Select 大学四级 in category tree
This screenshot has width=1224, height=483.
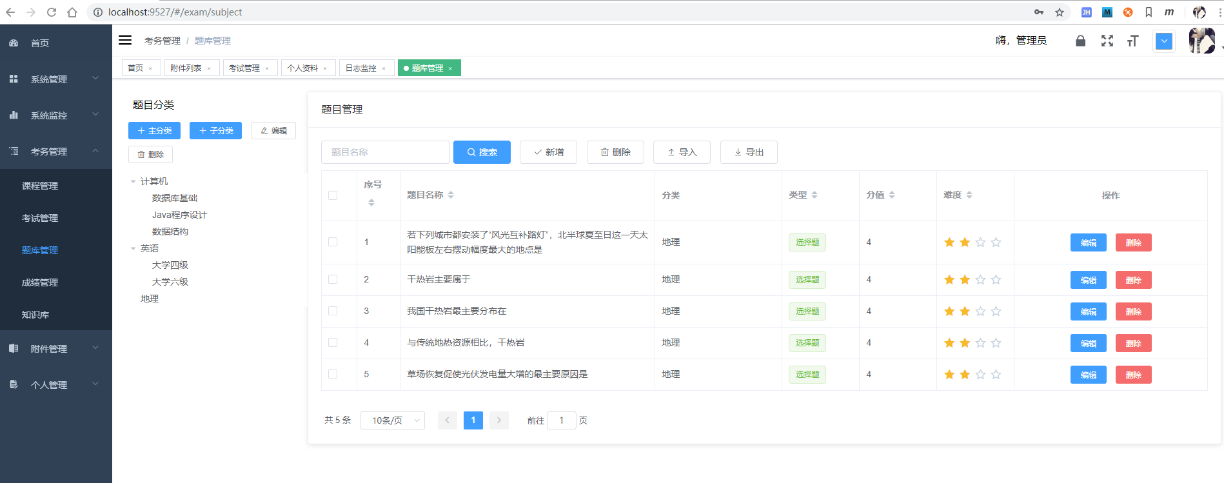(x=170, y=265)
